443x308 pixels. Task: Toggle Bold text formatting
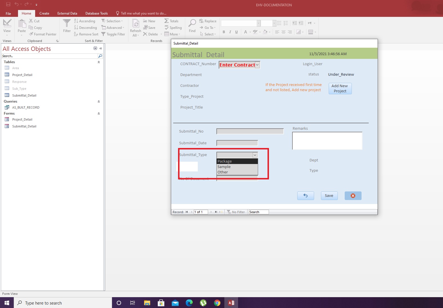point(224,32)
